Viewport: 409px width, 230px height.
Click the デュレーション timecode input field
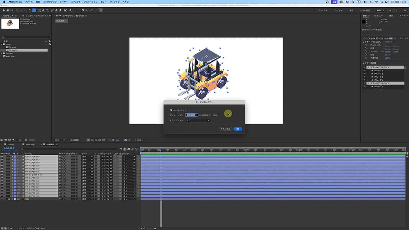(192, 115)
